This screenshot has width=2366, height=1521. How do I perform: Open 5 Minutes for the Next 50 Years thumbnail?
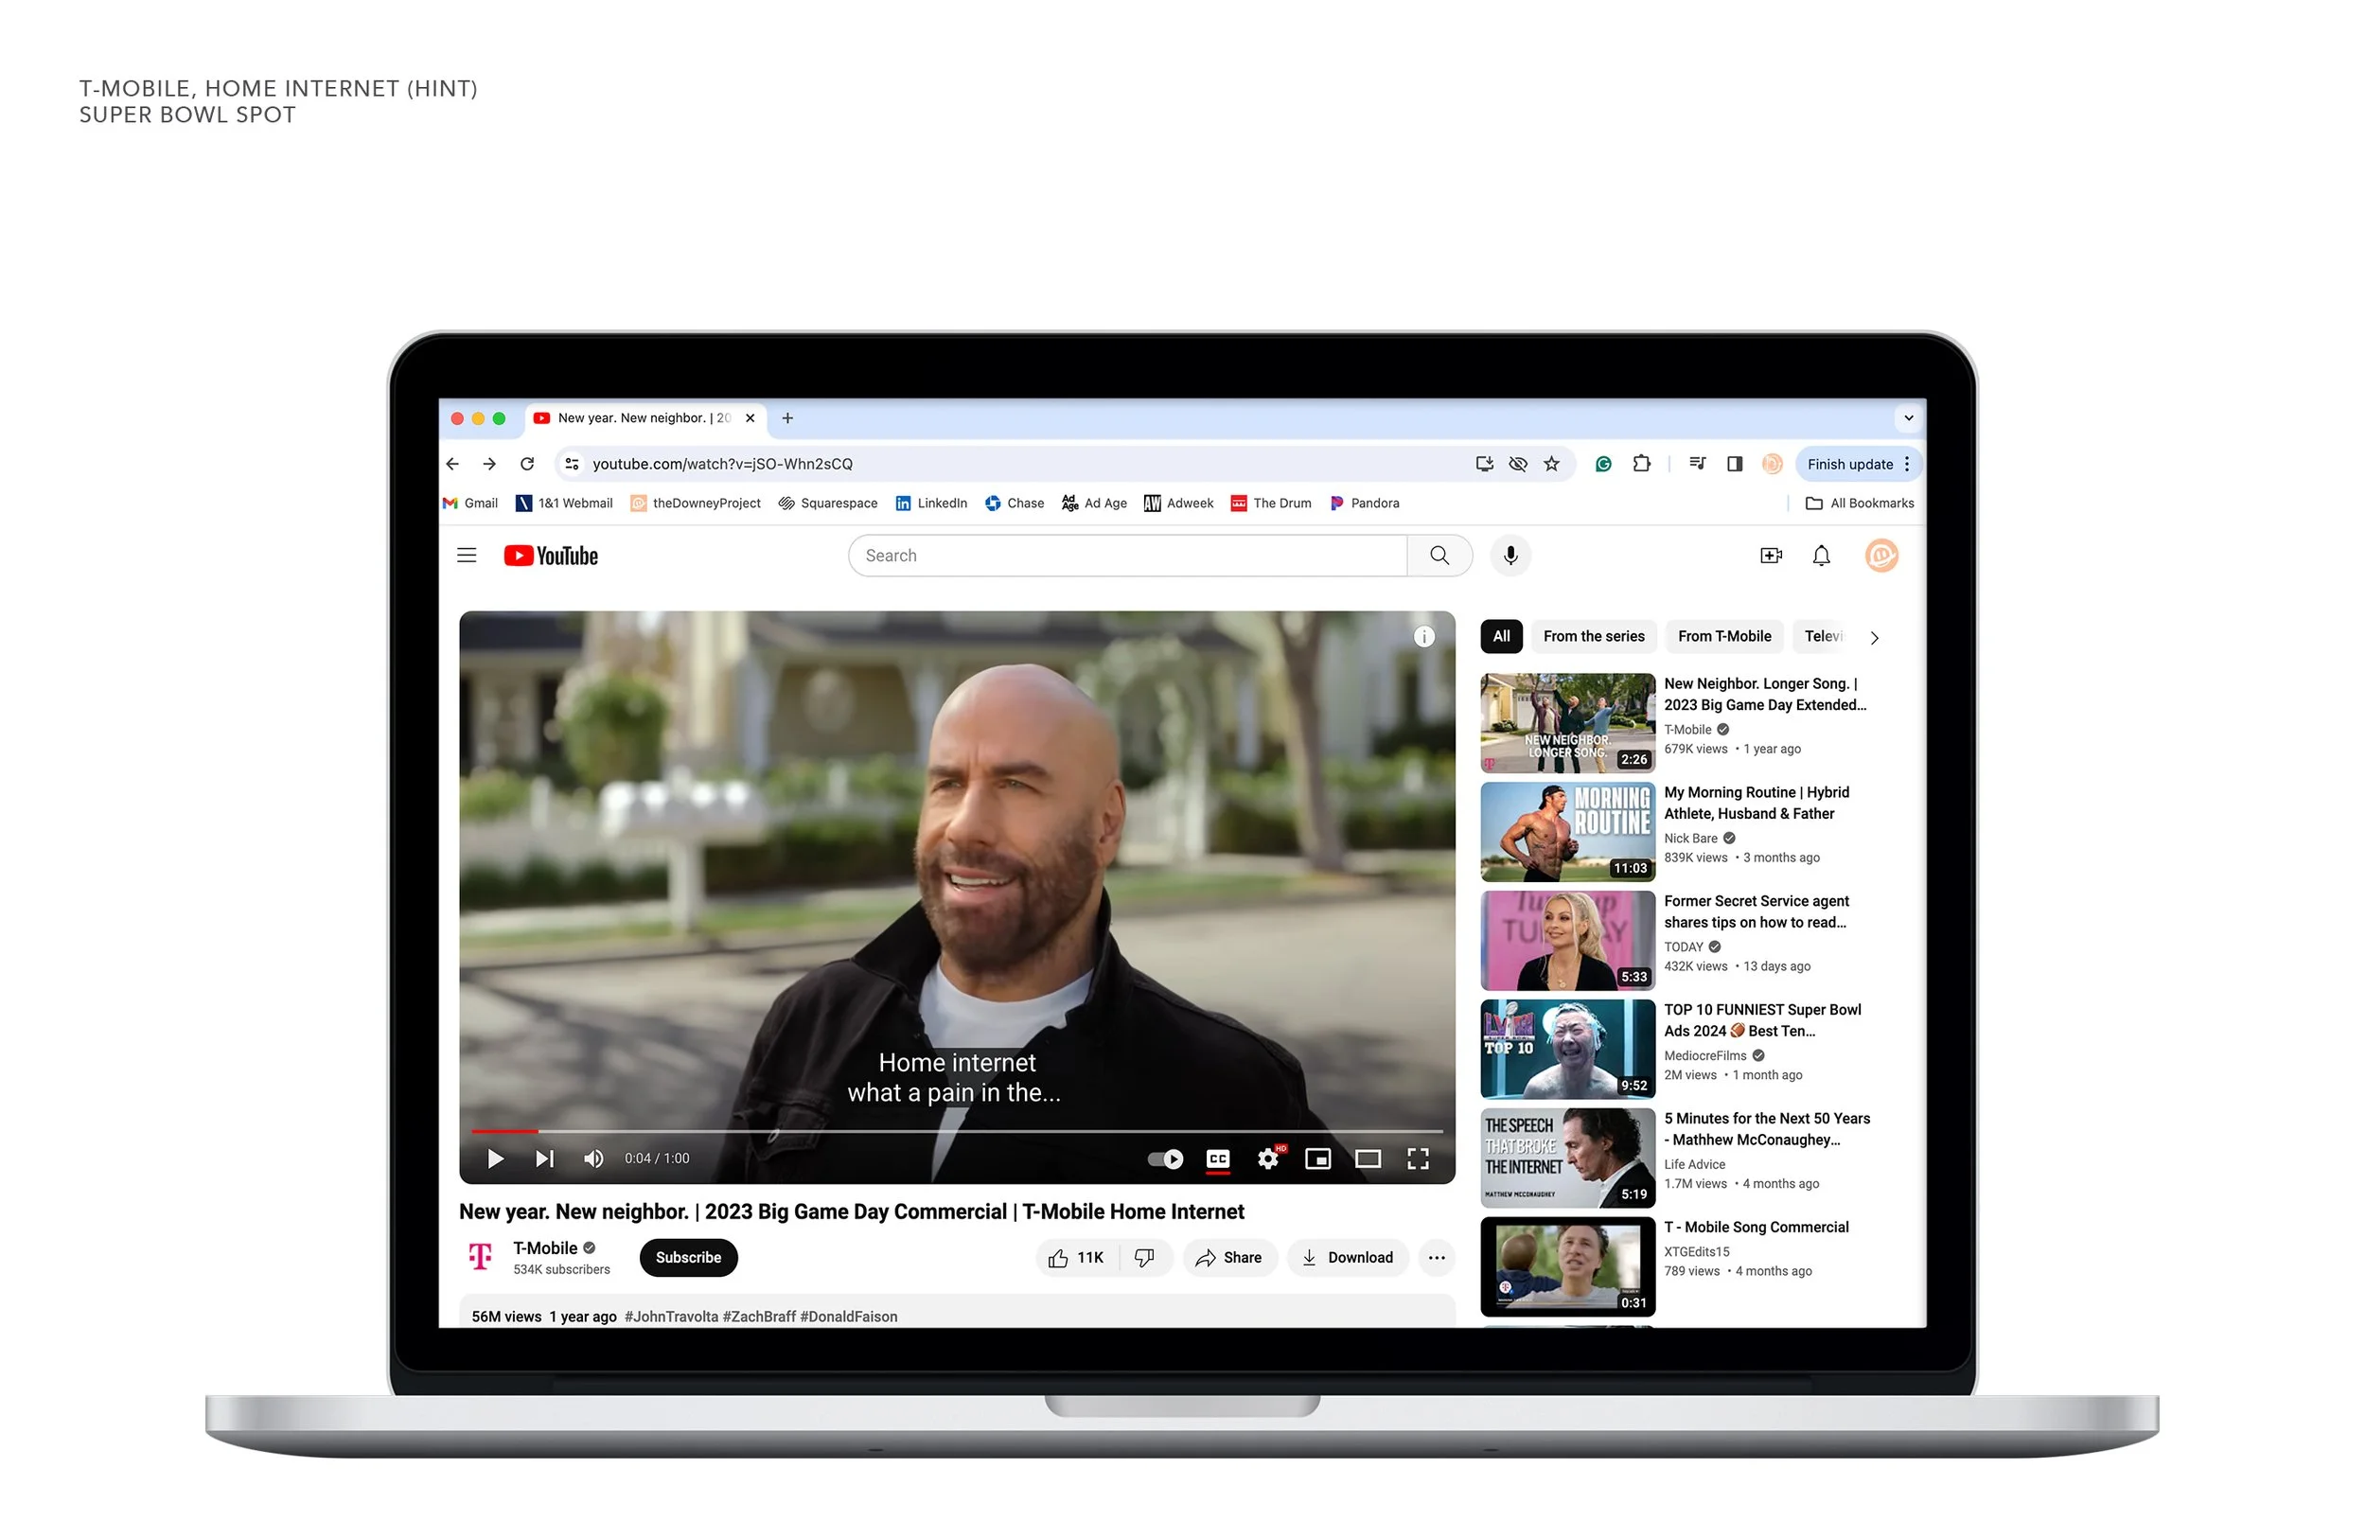pos(1566,1158)
